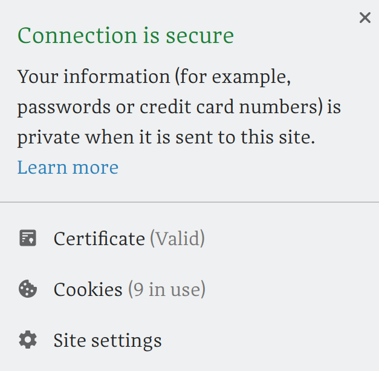Click the certificate icon

[28, 238]
